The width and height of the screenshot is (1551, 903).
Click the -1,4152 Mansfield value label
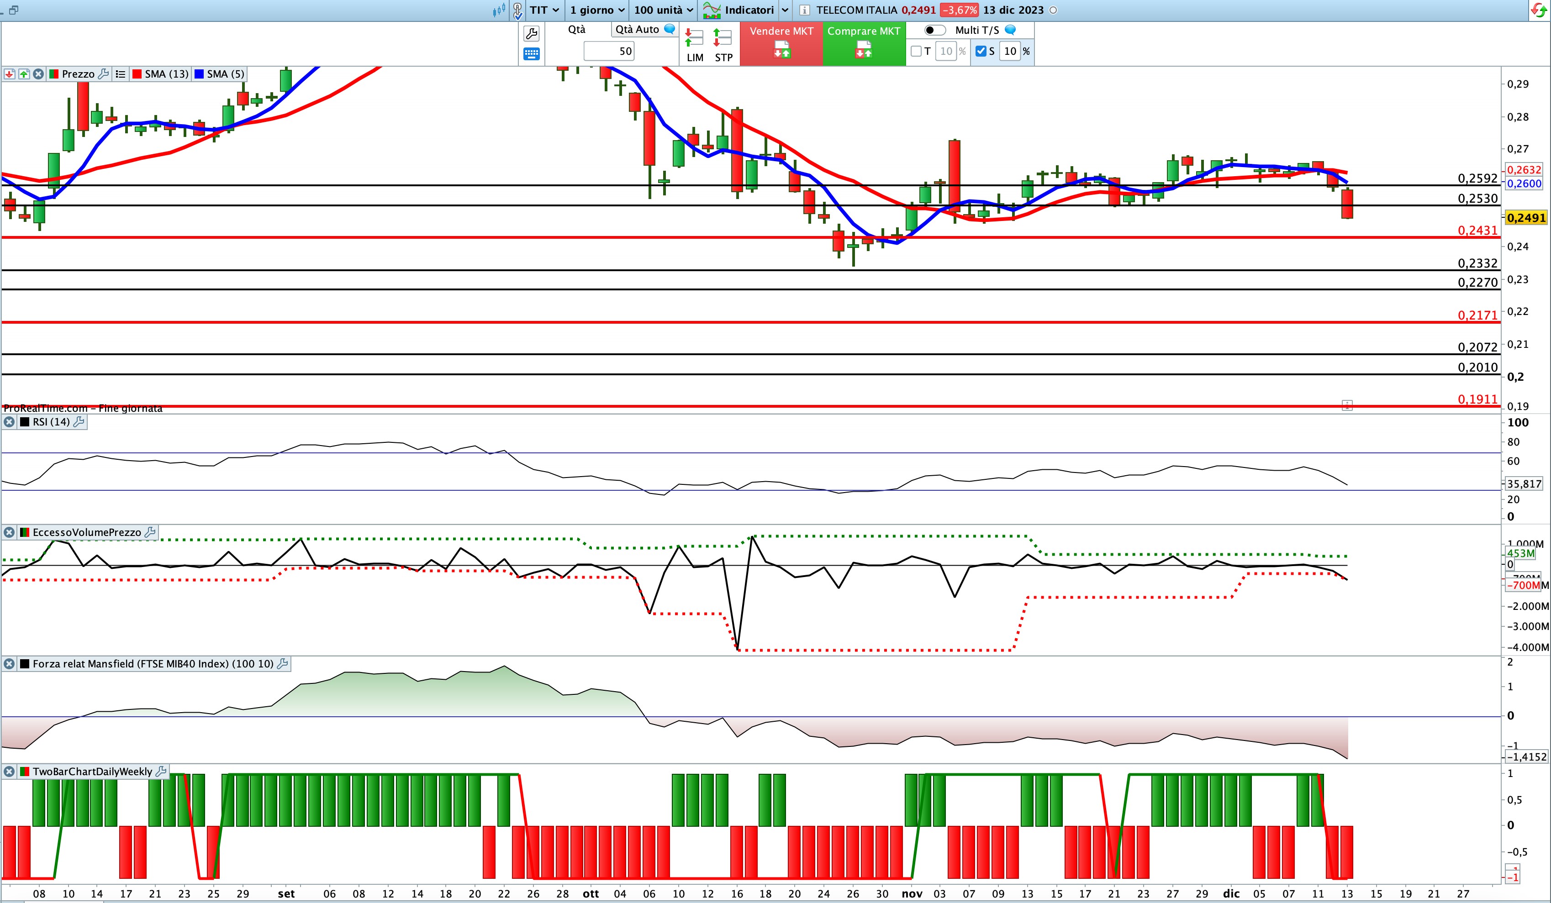pyautogui.click(x=1526, y=757)
